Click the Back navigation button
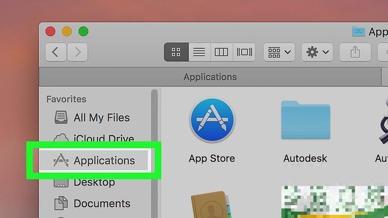This screenshot has height=218, width=388. tap(55, 52)
